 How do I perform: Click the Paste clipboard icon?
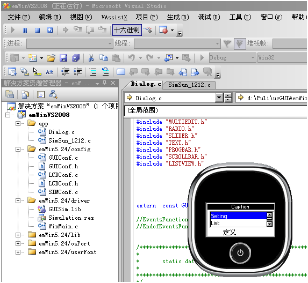coord(116,58)
